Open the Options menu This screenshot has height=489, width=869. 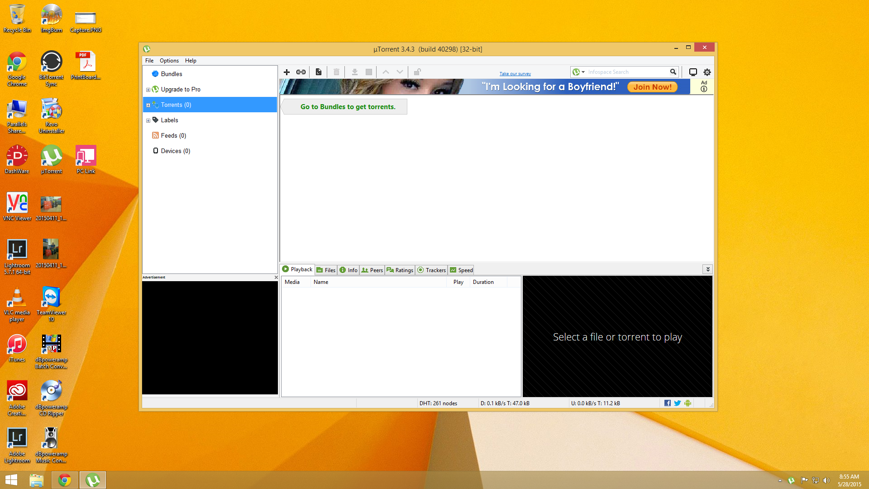coord(169,61)
